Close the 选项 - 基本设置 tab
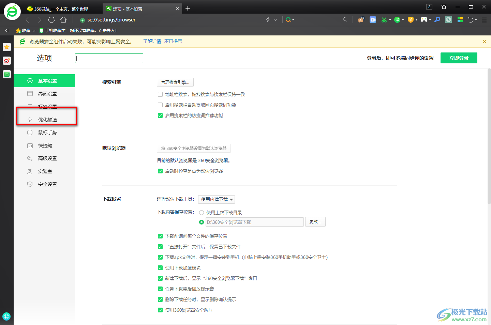This screenshot has width=491, height=325. point(177,9)
